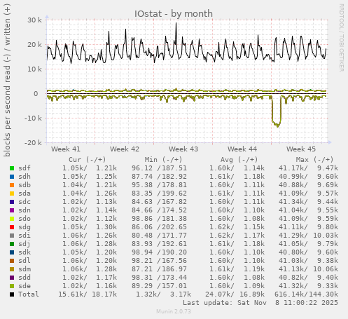Click sdg min value '86.06 /202.65'
The image size is (348, 319).
(159, 227)
